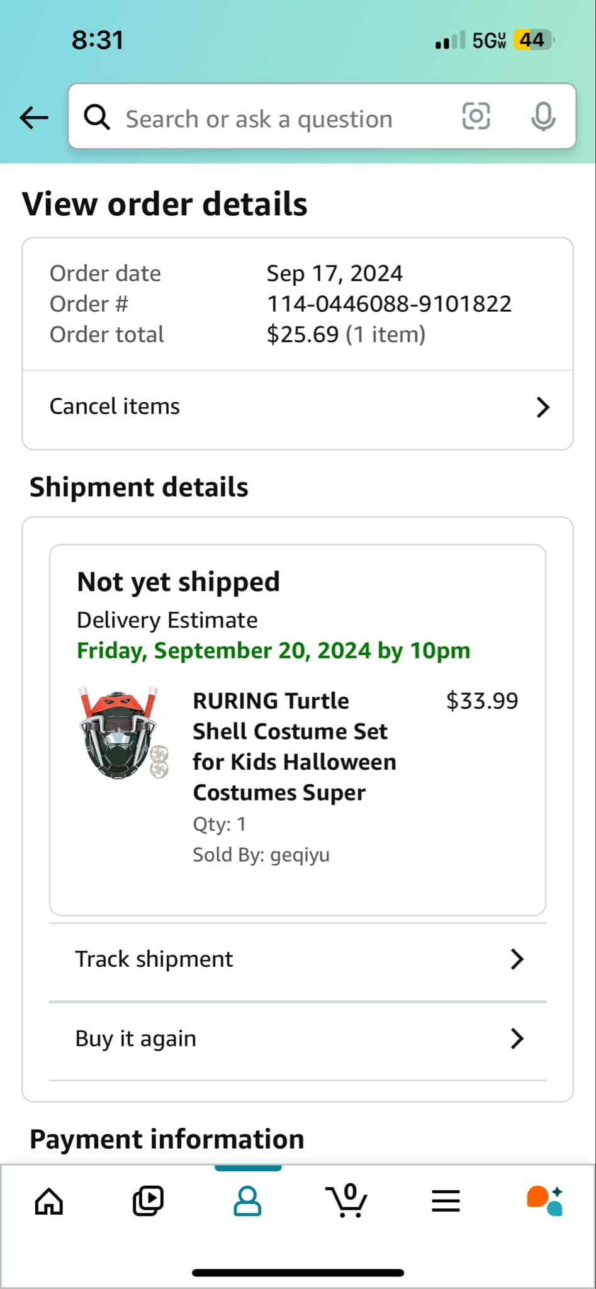Tap the iOS home indicator bar
This screenshot has width=596, height=1289.
coord(298,1273)
